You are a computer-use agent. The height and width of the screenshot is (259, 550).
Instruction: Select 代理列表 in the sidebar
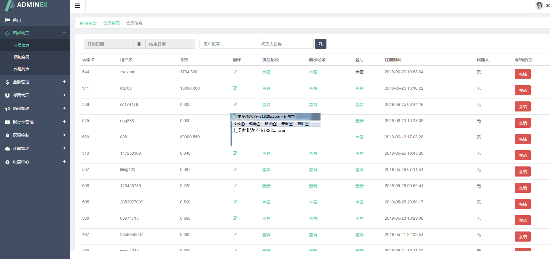click(22, 69)
